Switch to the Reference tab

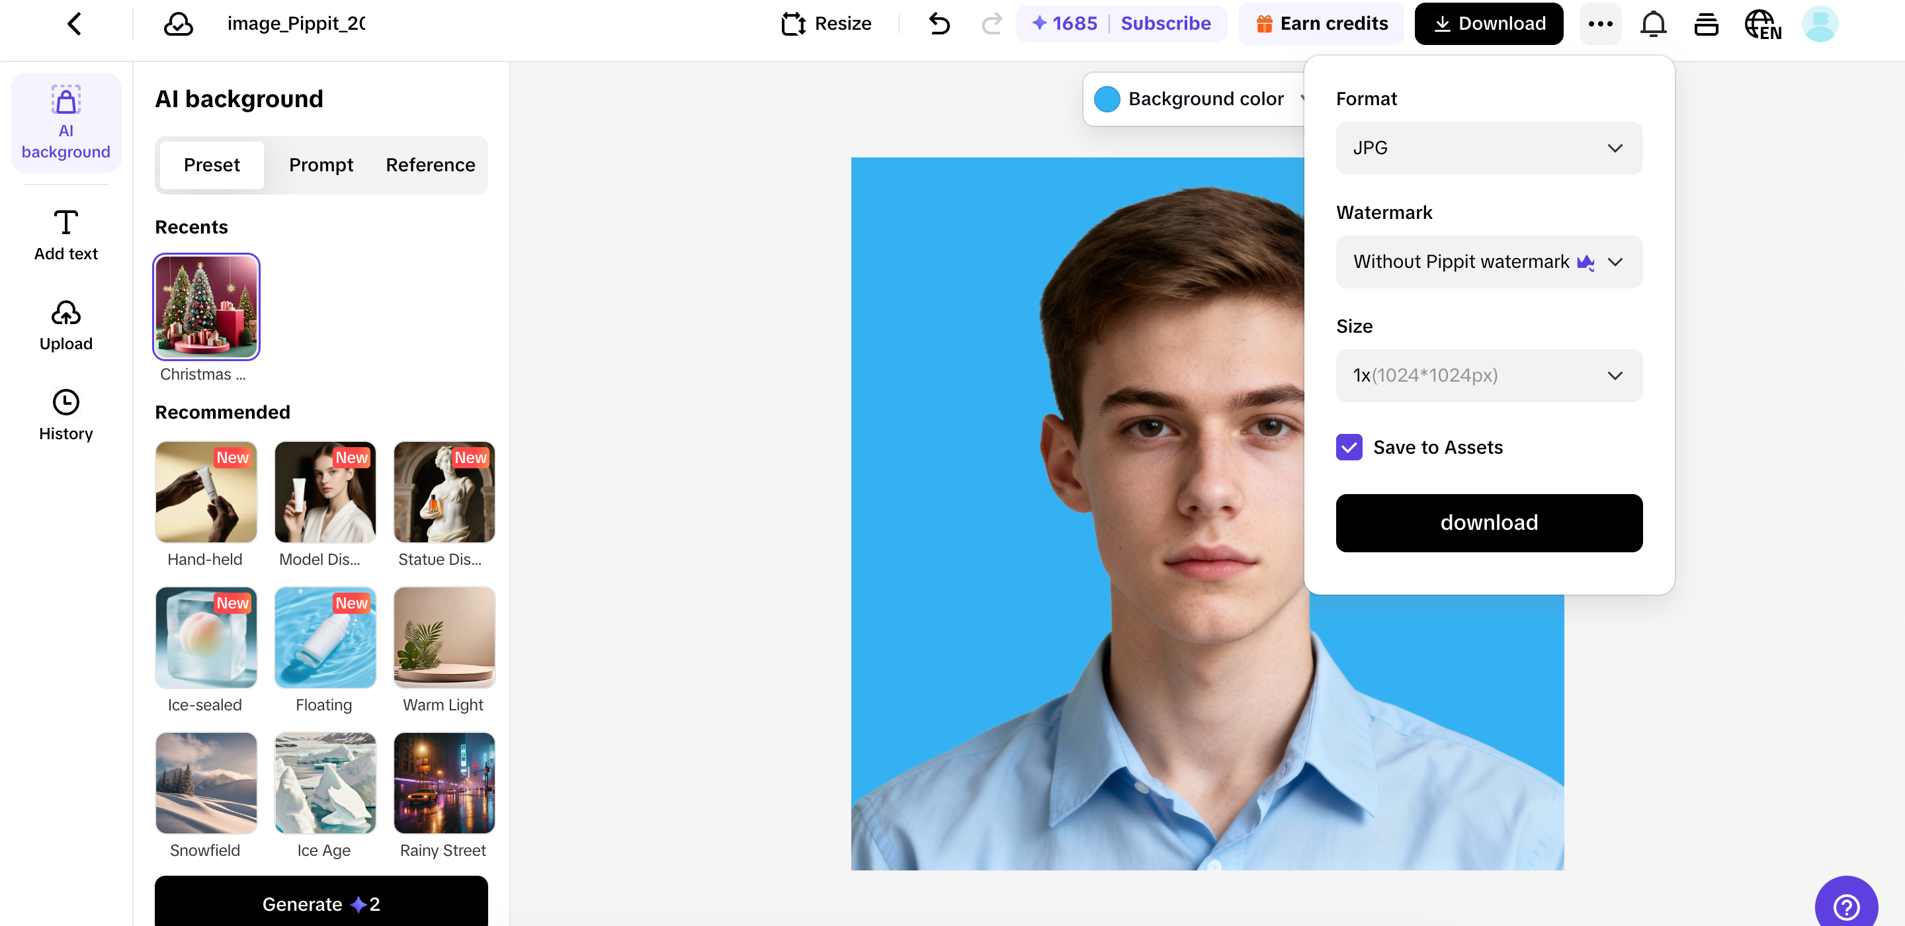(431, 165)
